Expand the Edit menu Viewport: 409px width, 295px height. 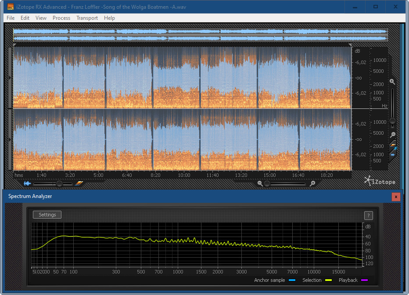(25, 18)
